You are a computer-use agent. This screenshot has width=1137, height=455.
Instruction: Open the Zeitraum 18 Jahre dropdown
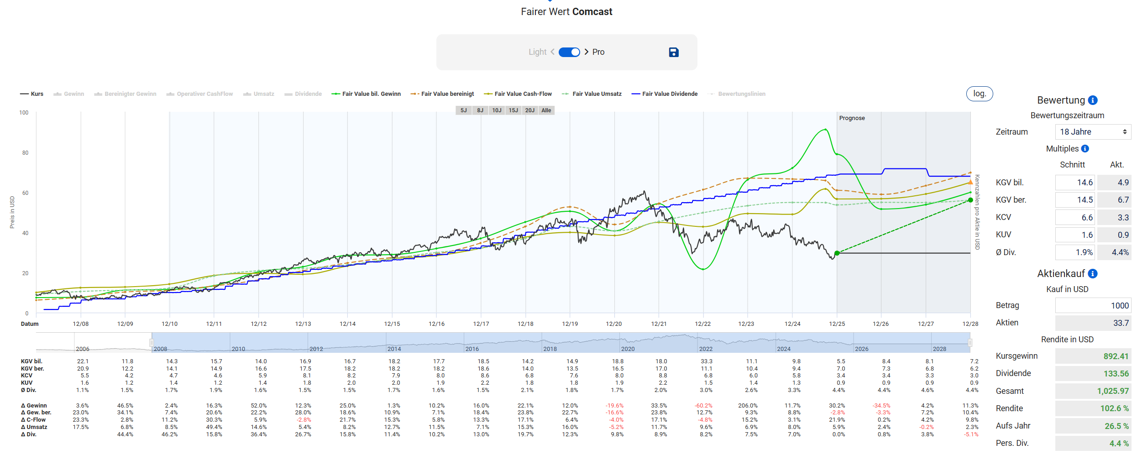pyautogui.click(x=1093, y=132)
